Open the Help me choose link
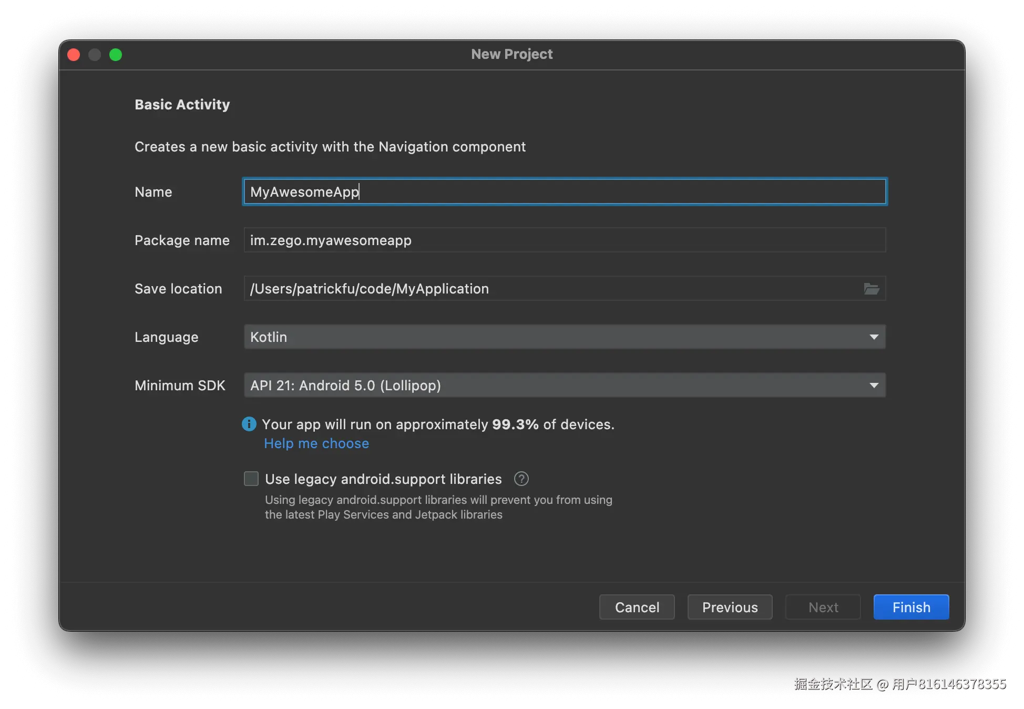The height and width of the screenshot is (709, 1024). [316, 443]
